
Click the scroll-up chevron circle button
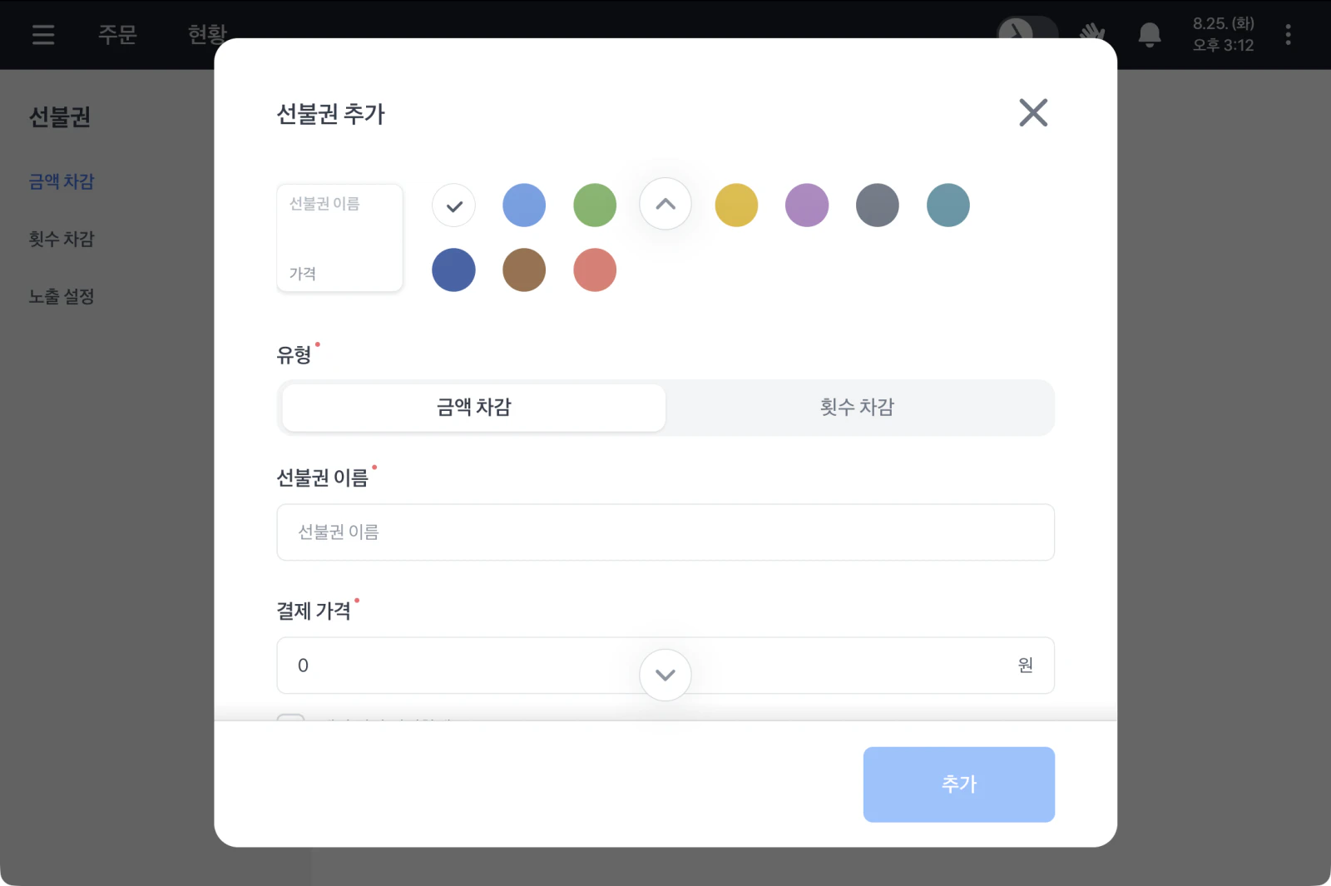coord(665,204)
